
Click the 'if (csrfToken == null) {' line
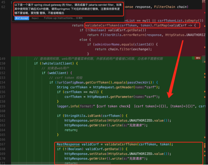[x=80, y=92]
